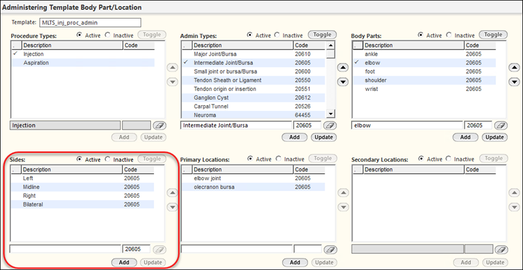The width and height of the screenshot is (523, 270).
Task: Move Secondary Locations item down
Action: (514, 207)
